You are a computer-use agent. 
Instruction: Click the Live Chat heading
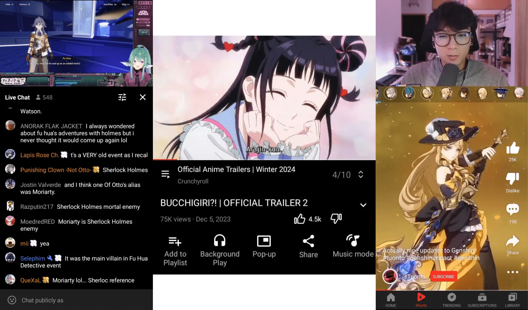tap(17, 97)
